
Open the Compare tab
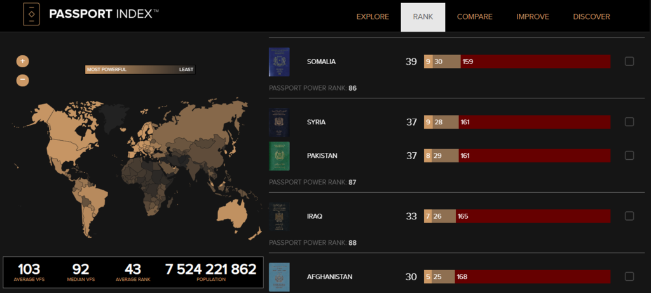474,17
